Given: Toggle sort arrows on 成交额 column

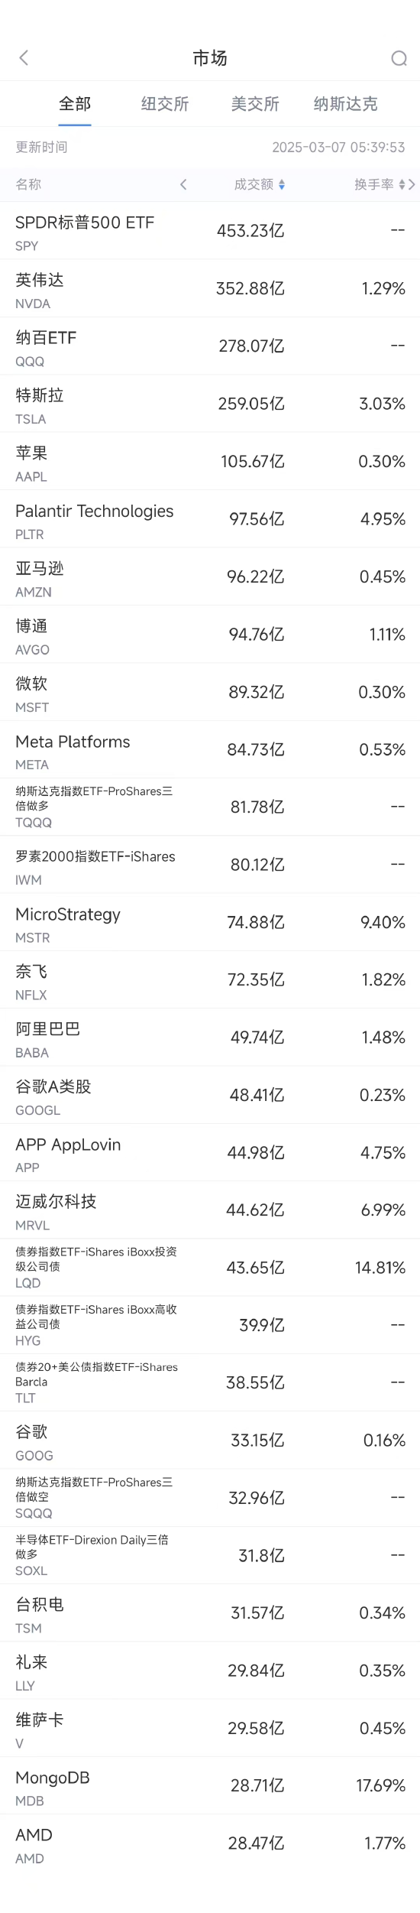Looking at the screenshot, I should click(282, 184).
